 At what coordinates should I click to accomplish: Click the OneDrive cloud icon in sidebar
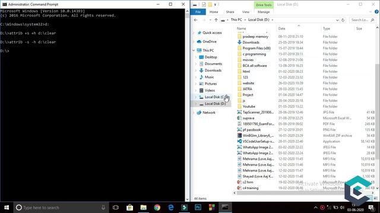[x=199, y=41]
